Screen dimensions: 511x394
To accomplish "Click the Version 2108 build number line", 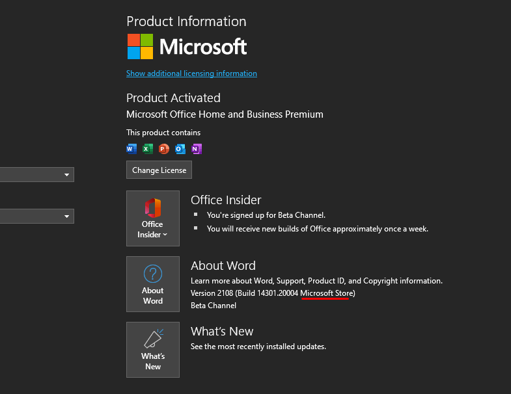I will pyautogui.click(x=273, y=293).
